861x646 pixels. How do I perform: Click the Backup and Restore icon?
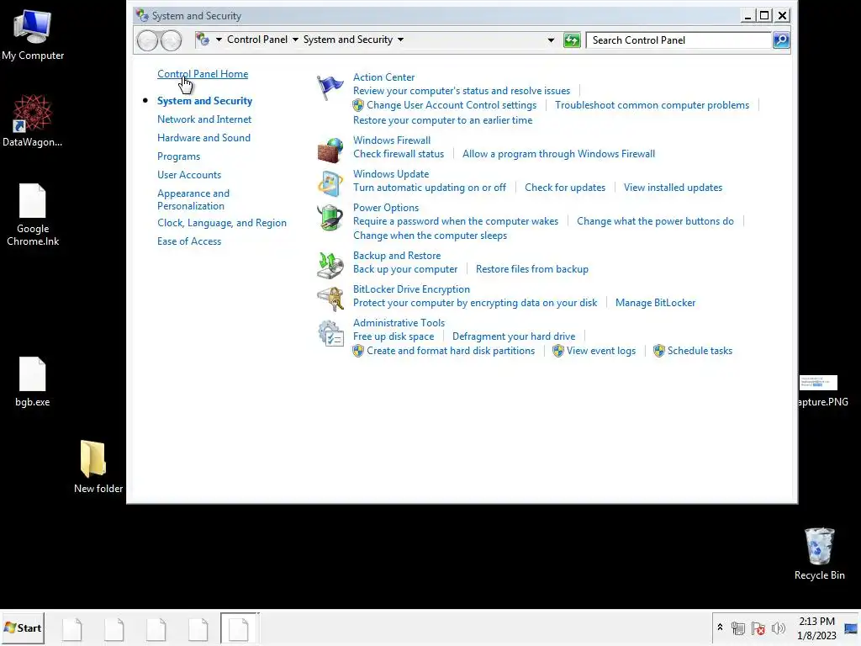tap(330, 265)
